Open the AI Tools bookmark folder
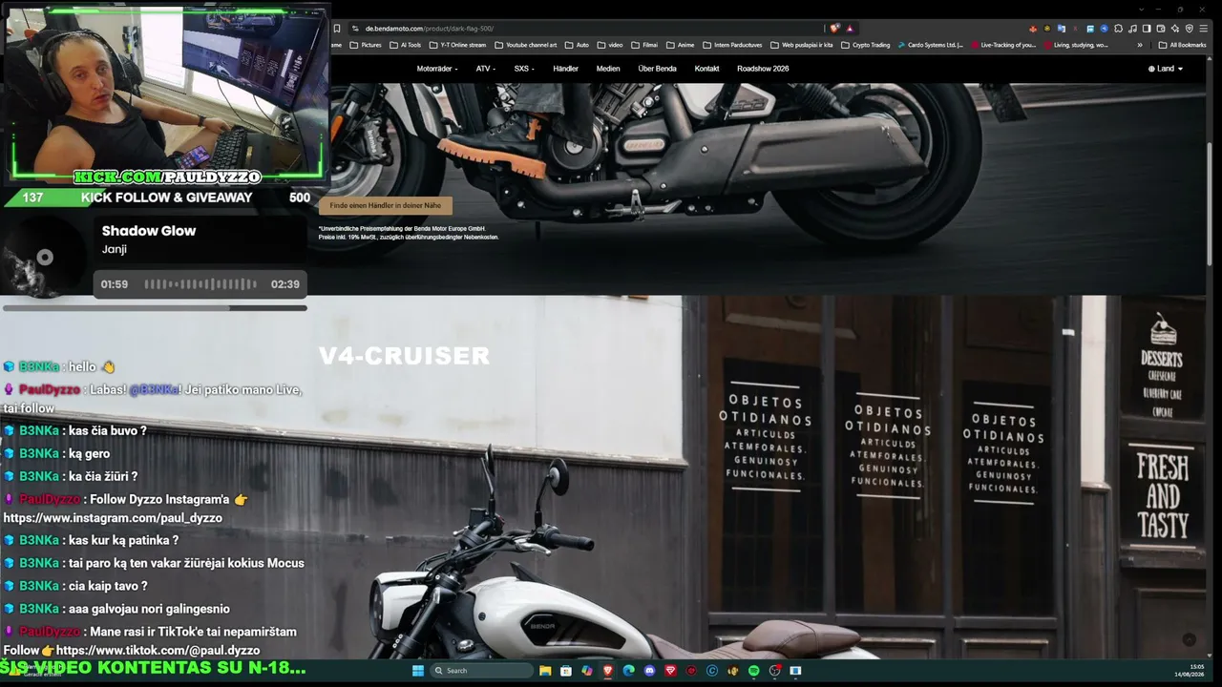Viewport: 1222px width, 687px height. click(405, 45)
